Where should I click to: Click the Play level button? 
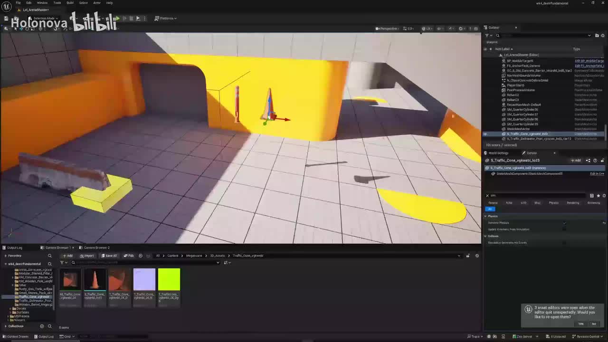[117, 19]
